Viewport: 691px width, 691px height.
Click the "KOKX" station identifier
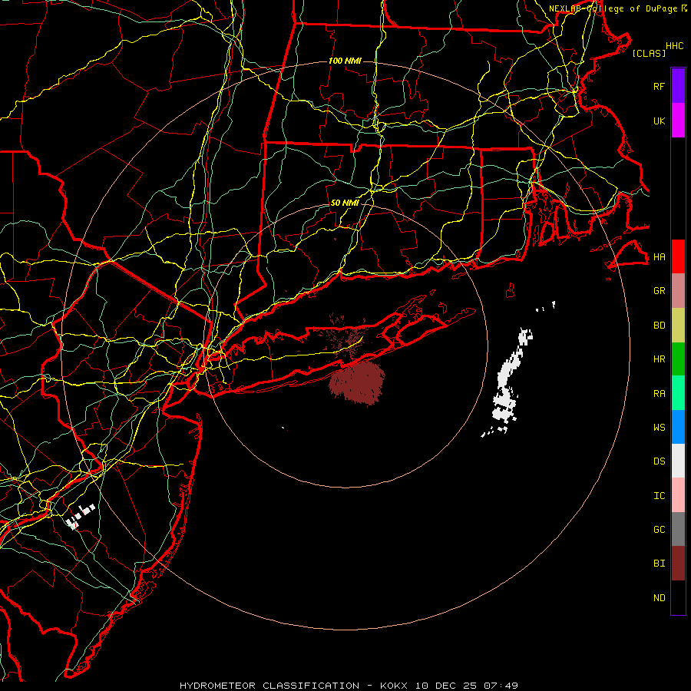tap(394, 686)
